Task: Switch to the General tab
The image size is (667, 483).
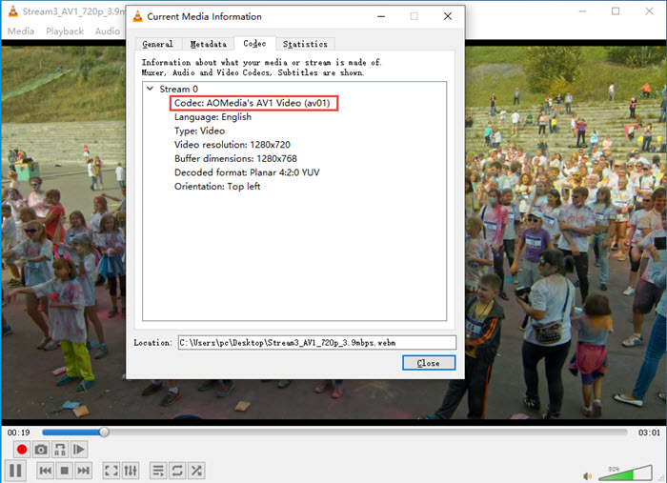Action: point(158,44)
